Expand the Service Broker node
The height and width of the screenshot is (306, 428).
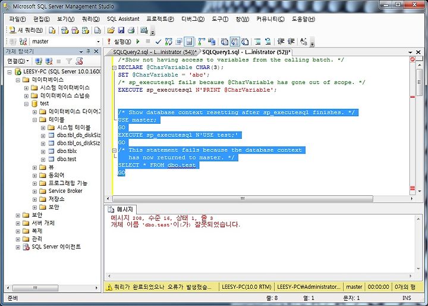[x=34, y=192]
